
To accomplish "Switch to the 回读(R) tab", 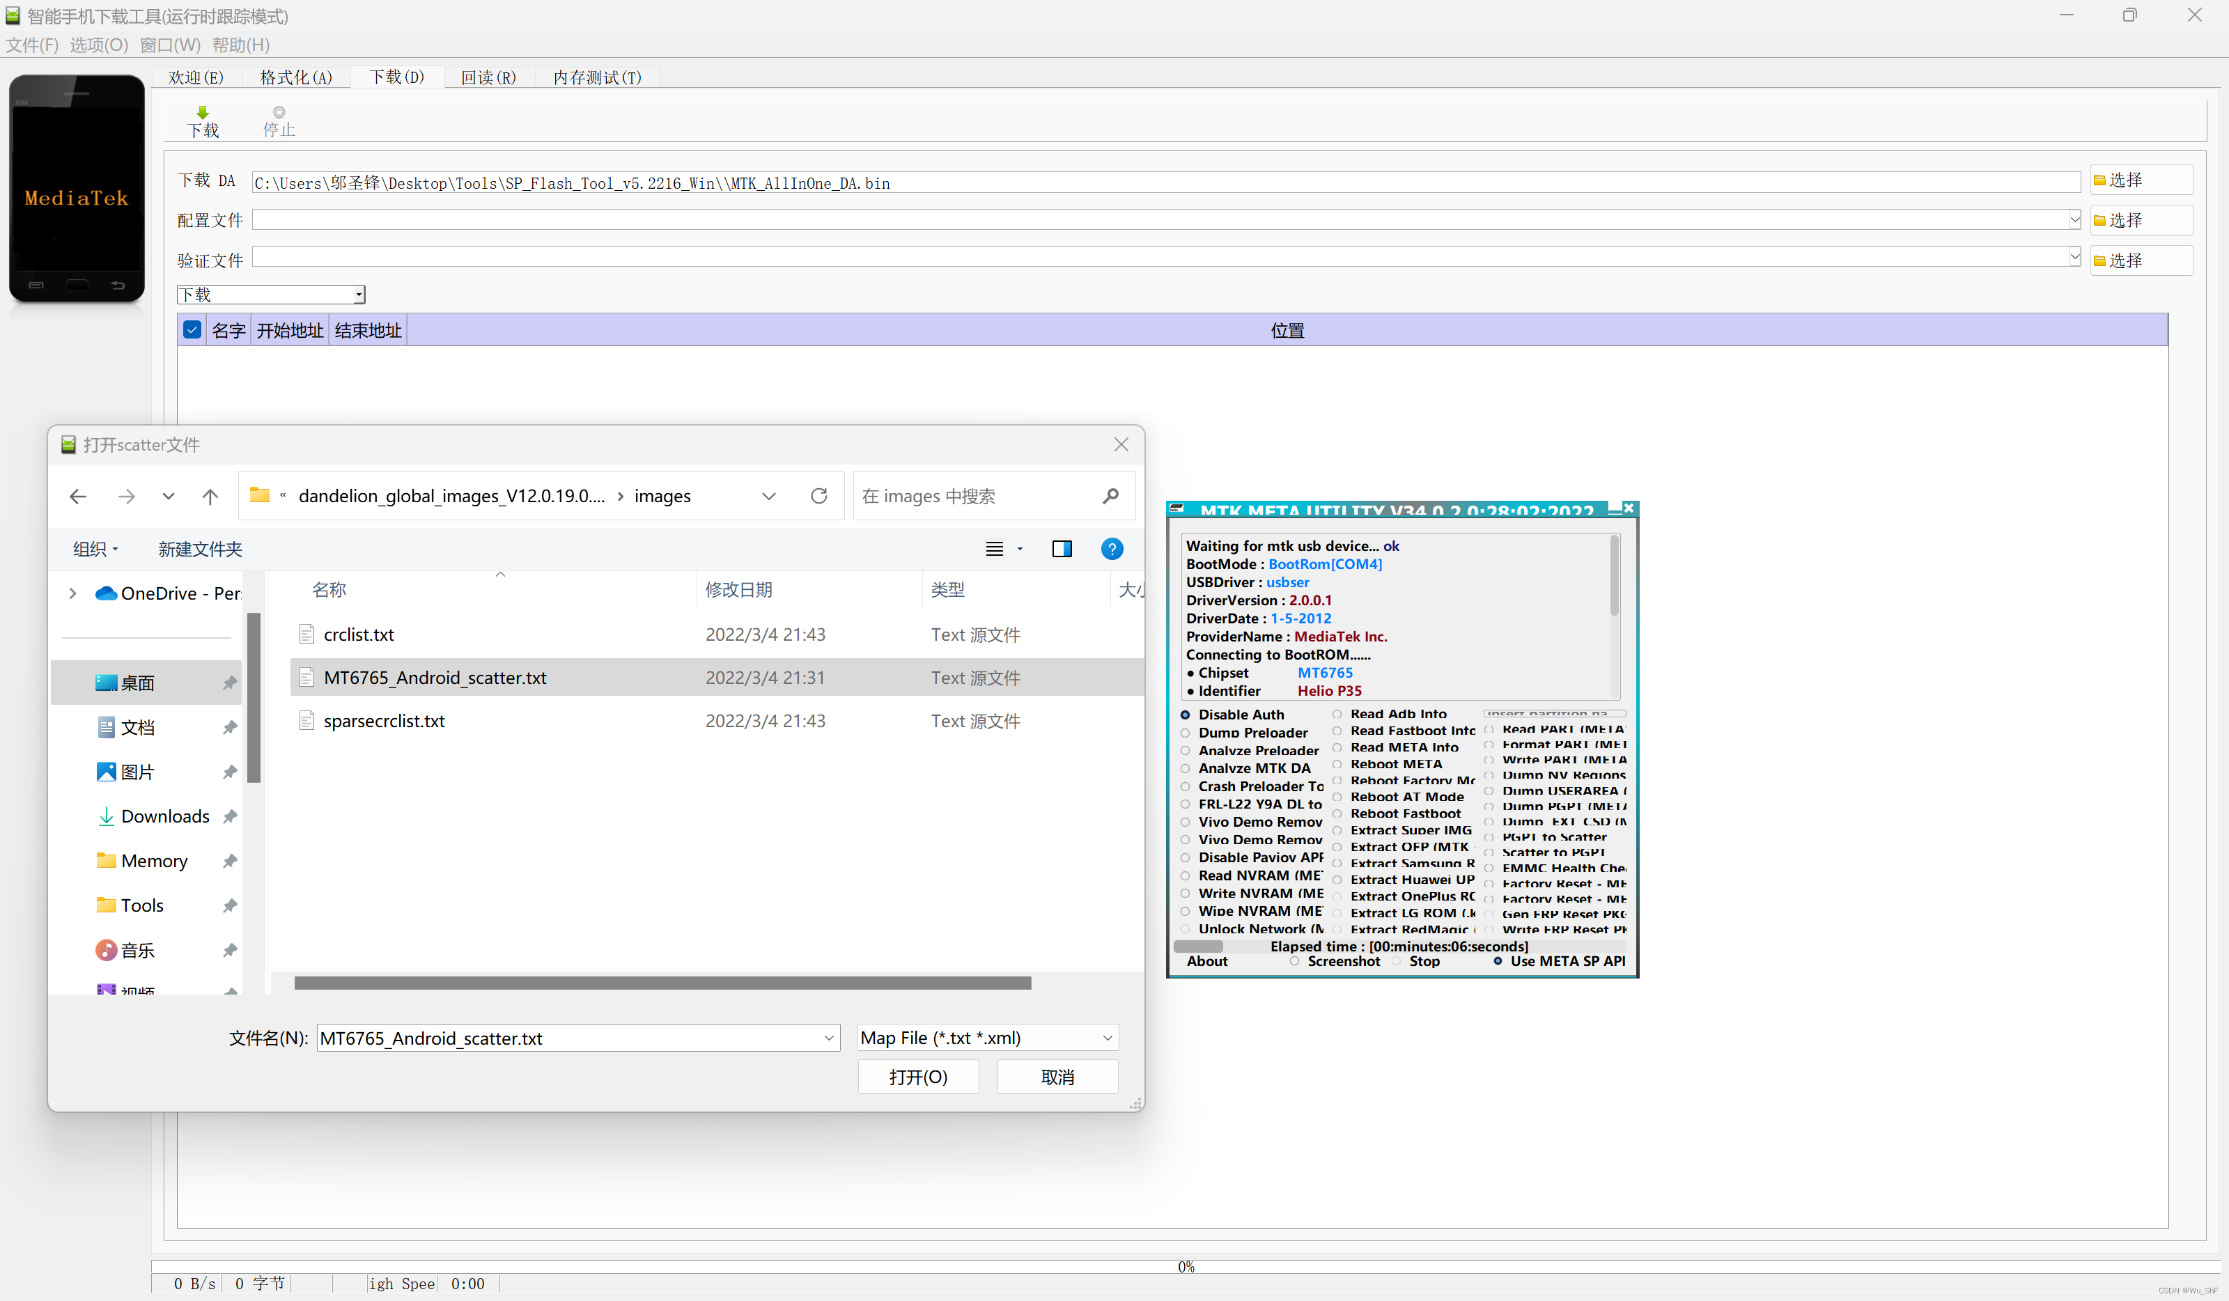I will (488, 78).
